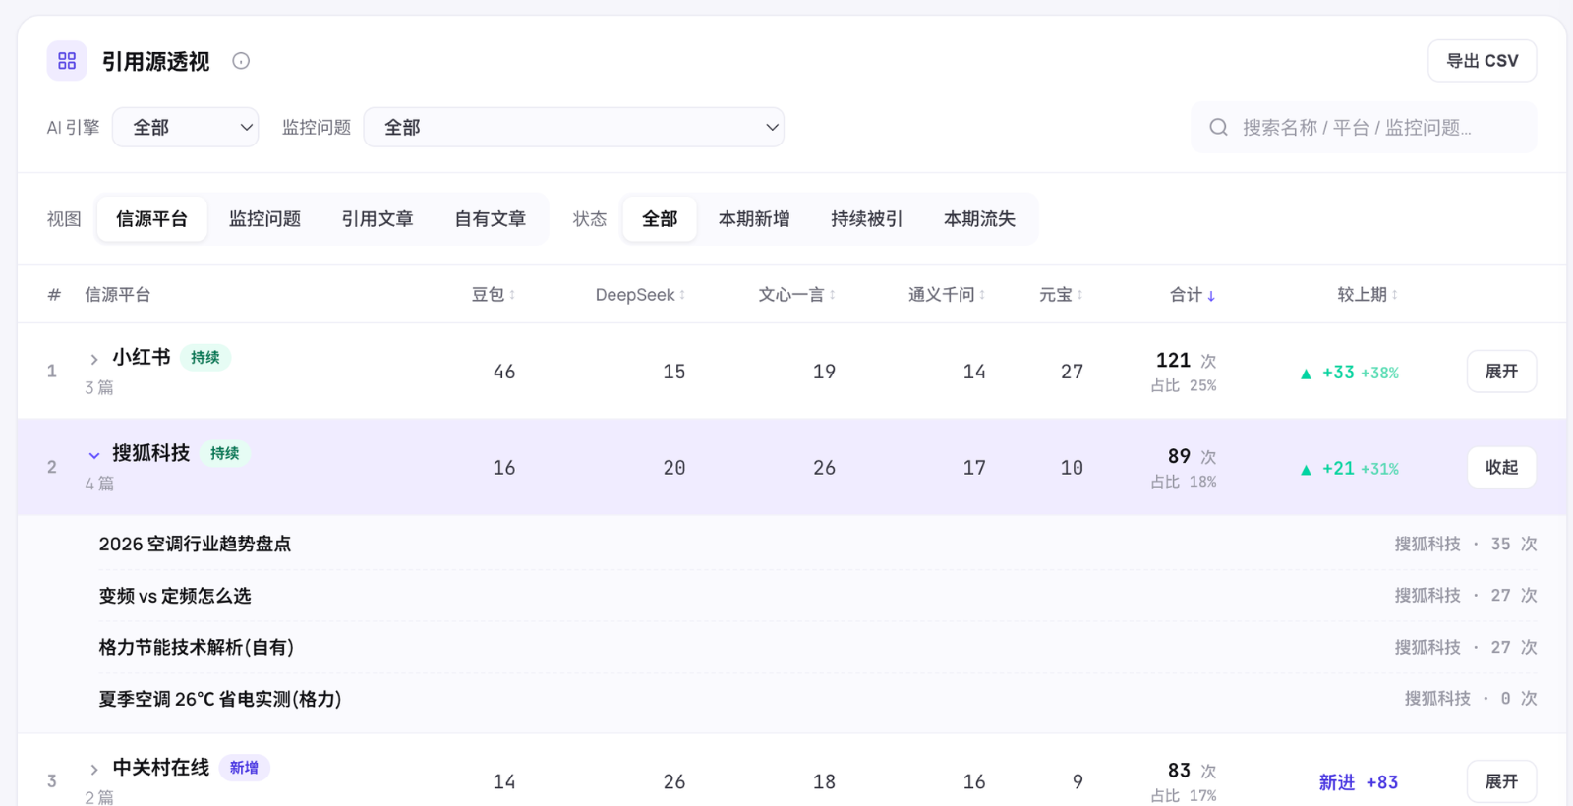
Task: Click the 豆包 value 46 for 小红书
Action: click(504, 372)
